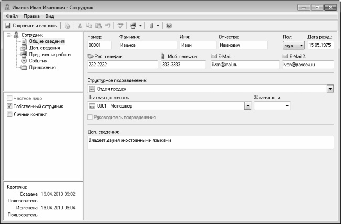The height and width of the screenshot is (224, 341).
Task: Click the cut (scissors) toolbar icon
Action: click(80, 25)
